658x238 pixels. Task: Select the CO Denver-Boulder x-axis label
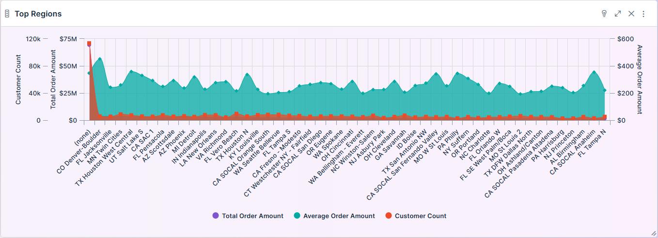tap(80, 150)
